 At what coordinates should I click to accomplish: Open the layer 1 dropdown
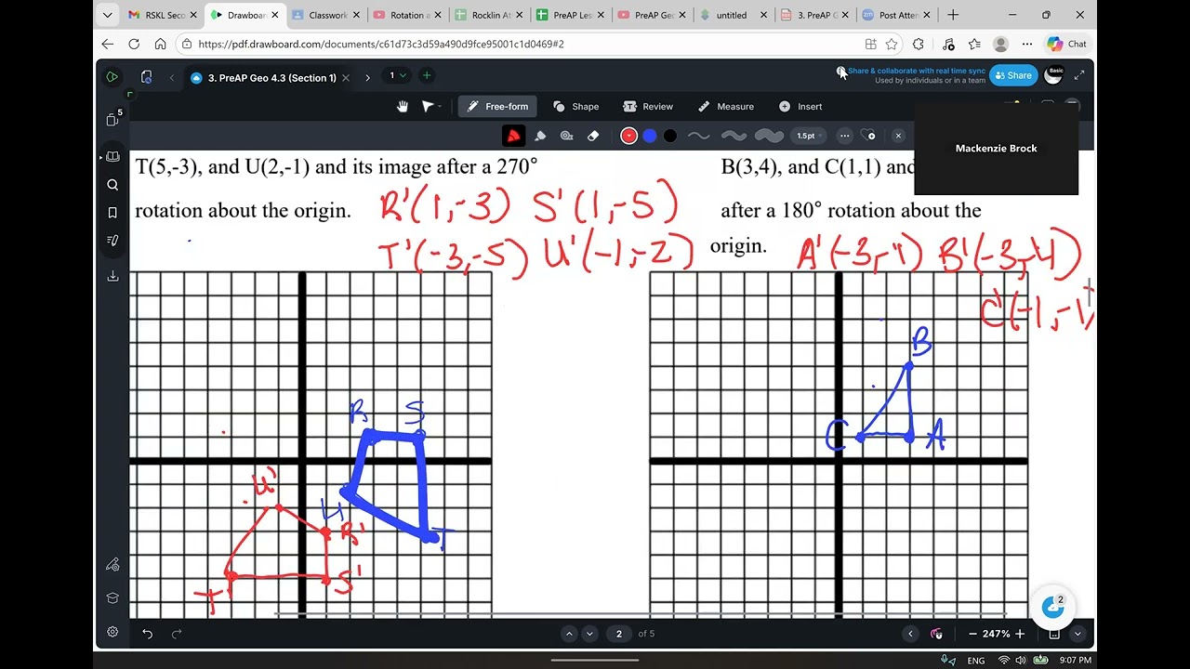point(398,75)
